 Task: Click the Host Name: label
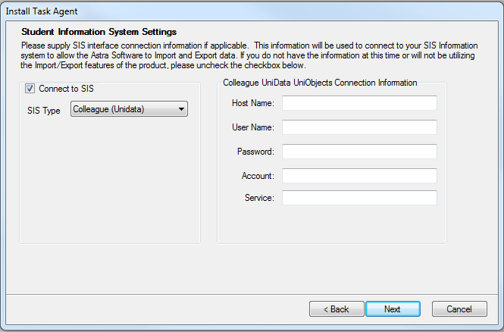point(253,103)
